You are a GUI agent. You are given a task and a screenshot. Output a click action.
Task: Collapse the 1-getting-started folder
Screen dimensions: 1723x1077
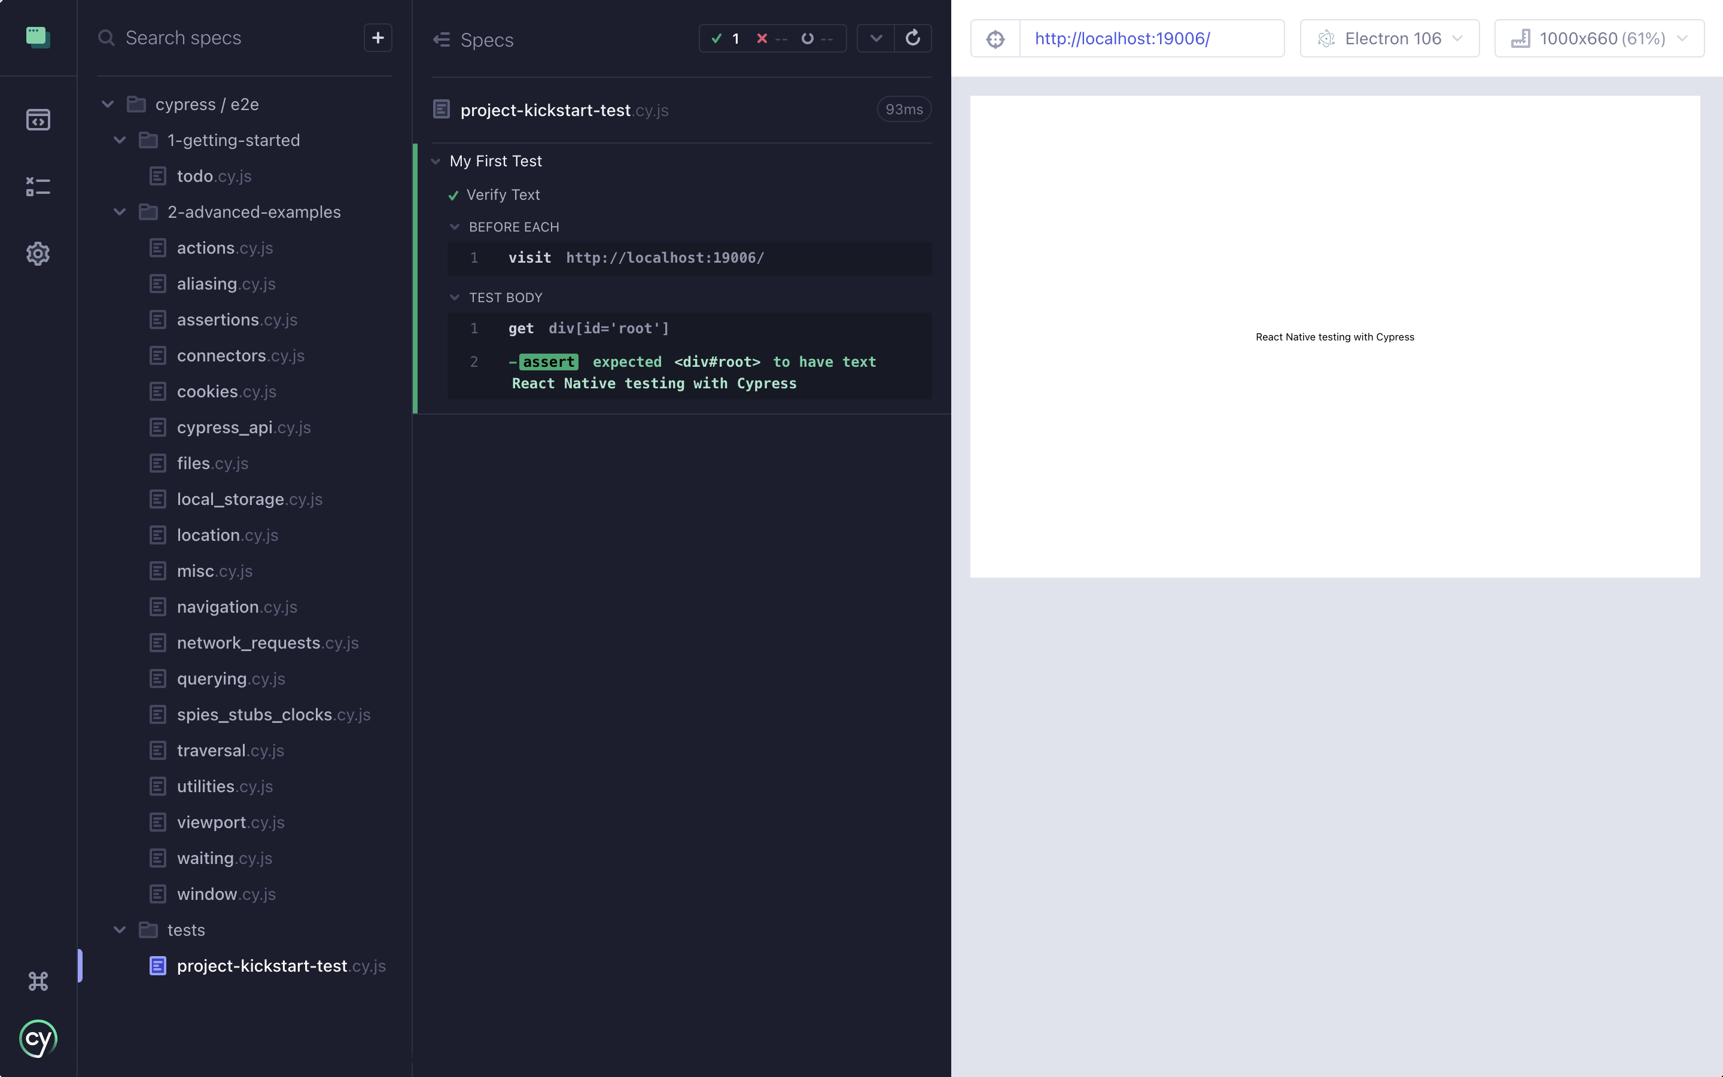point(120,141)
